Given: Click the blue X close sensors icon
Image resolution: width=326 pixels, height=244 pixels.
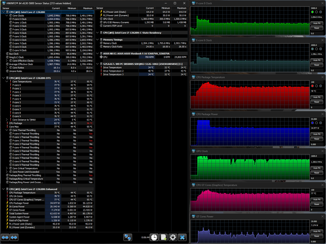Looking at the screenshot, I should (x=182, y=237).
